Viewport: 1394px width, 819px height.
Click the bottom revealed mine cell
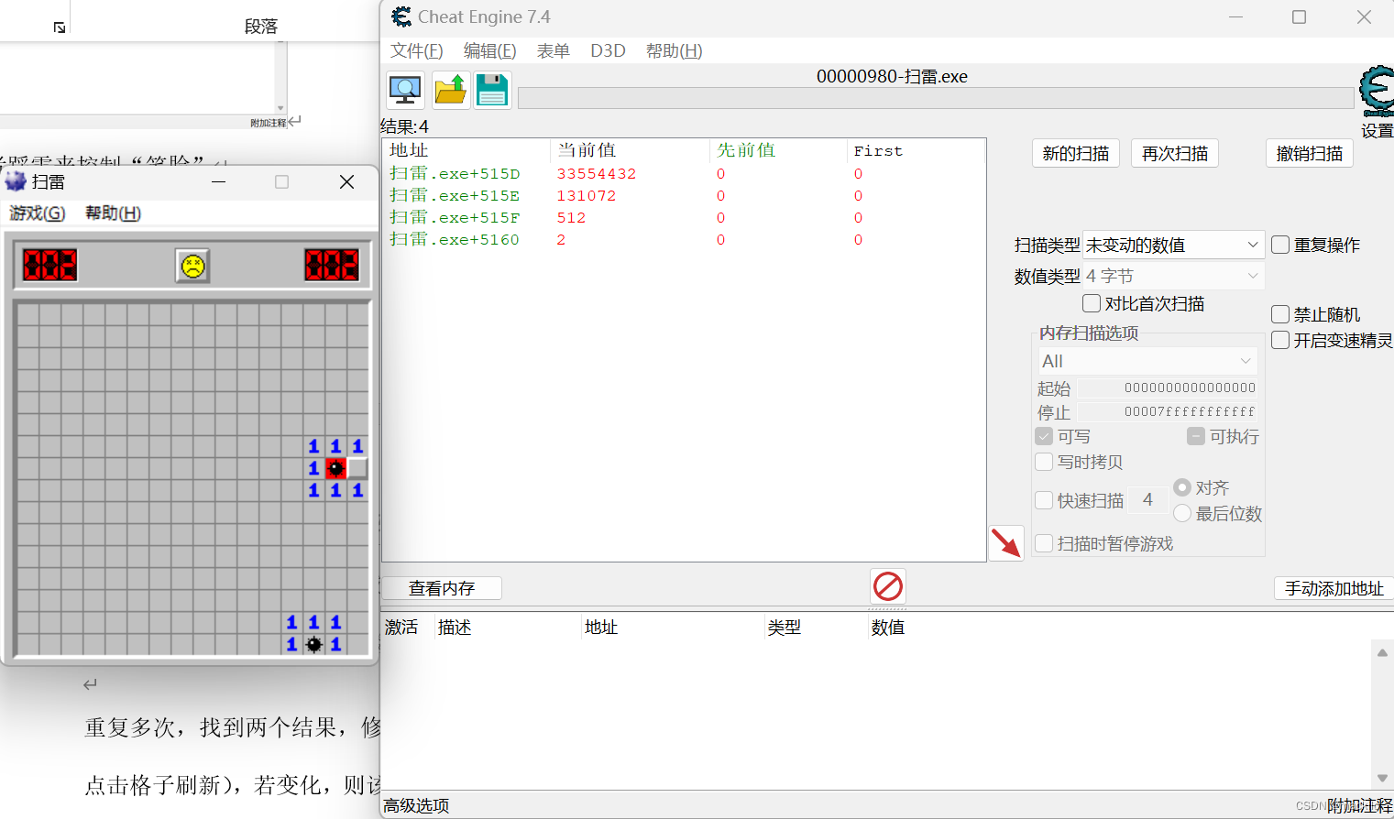[x=313, y=644]
